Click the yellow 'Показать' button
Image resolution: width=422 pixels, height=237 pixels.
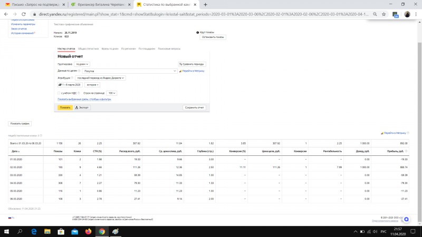(65, 107)
